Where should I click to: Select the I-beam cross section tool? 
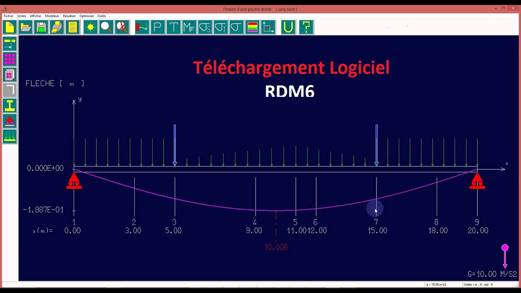(9, 105)
